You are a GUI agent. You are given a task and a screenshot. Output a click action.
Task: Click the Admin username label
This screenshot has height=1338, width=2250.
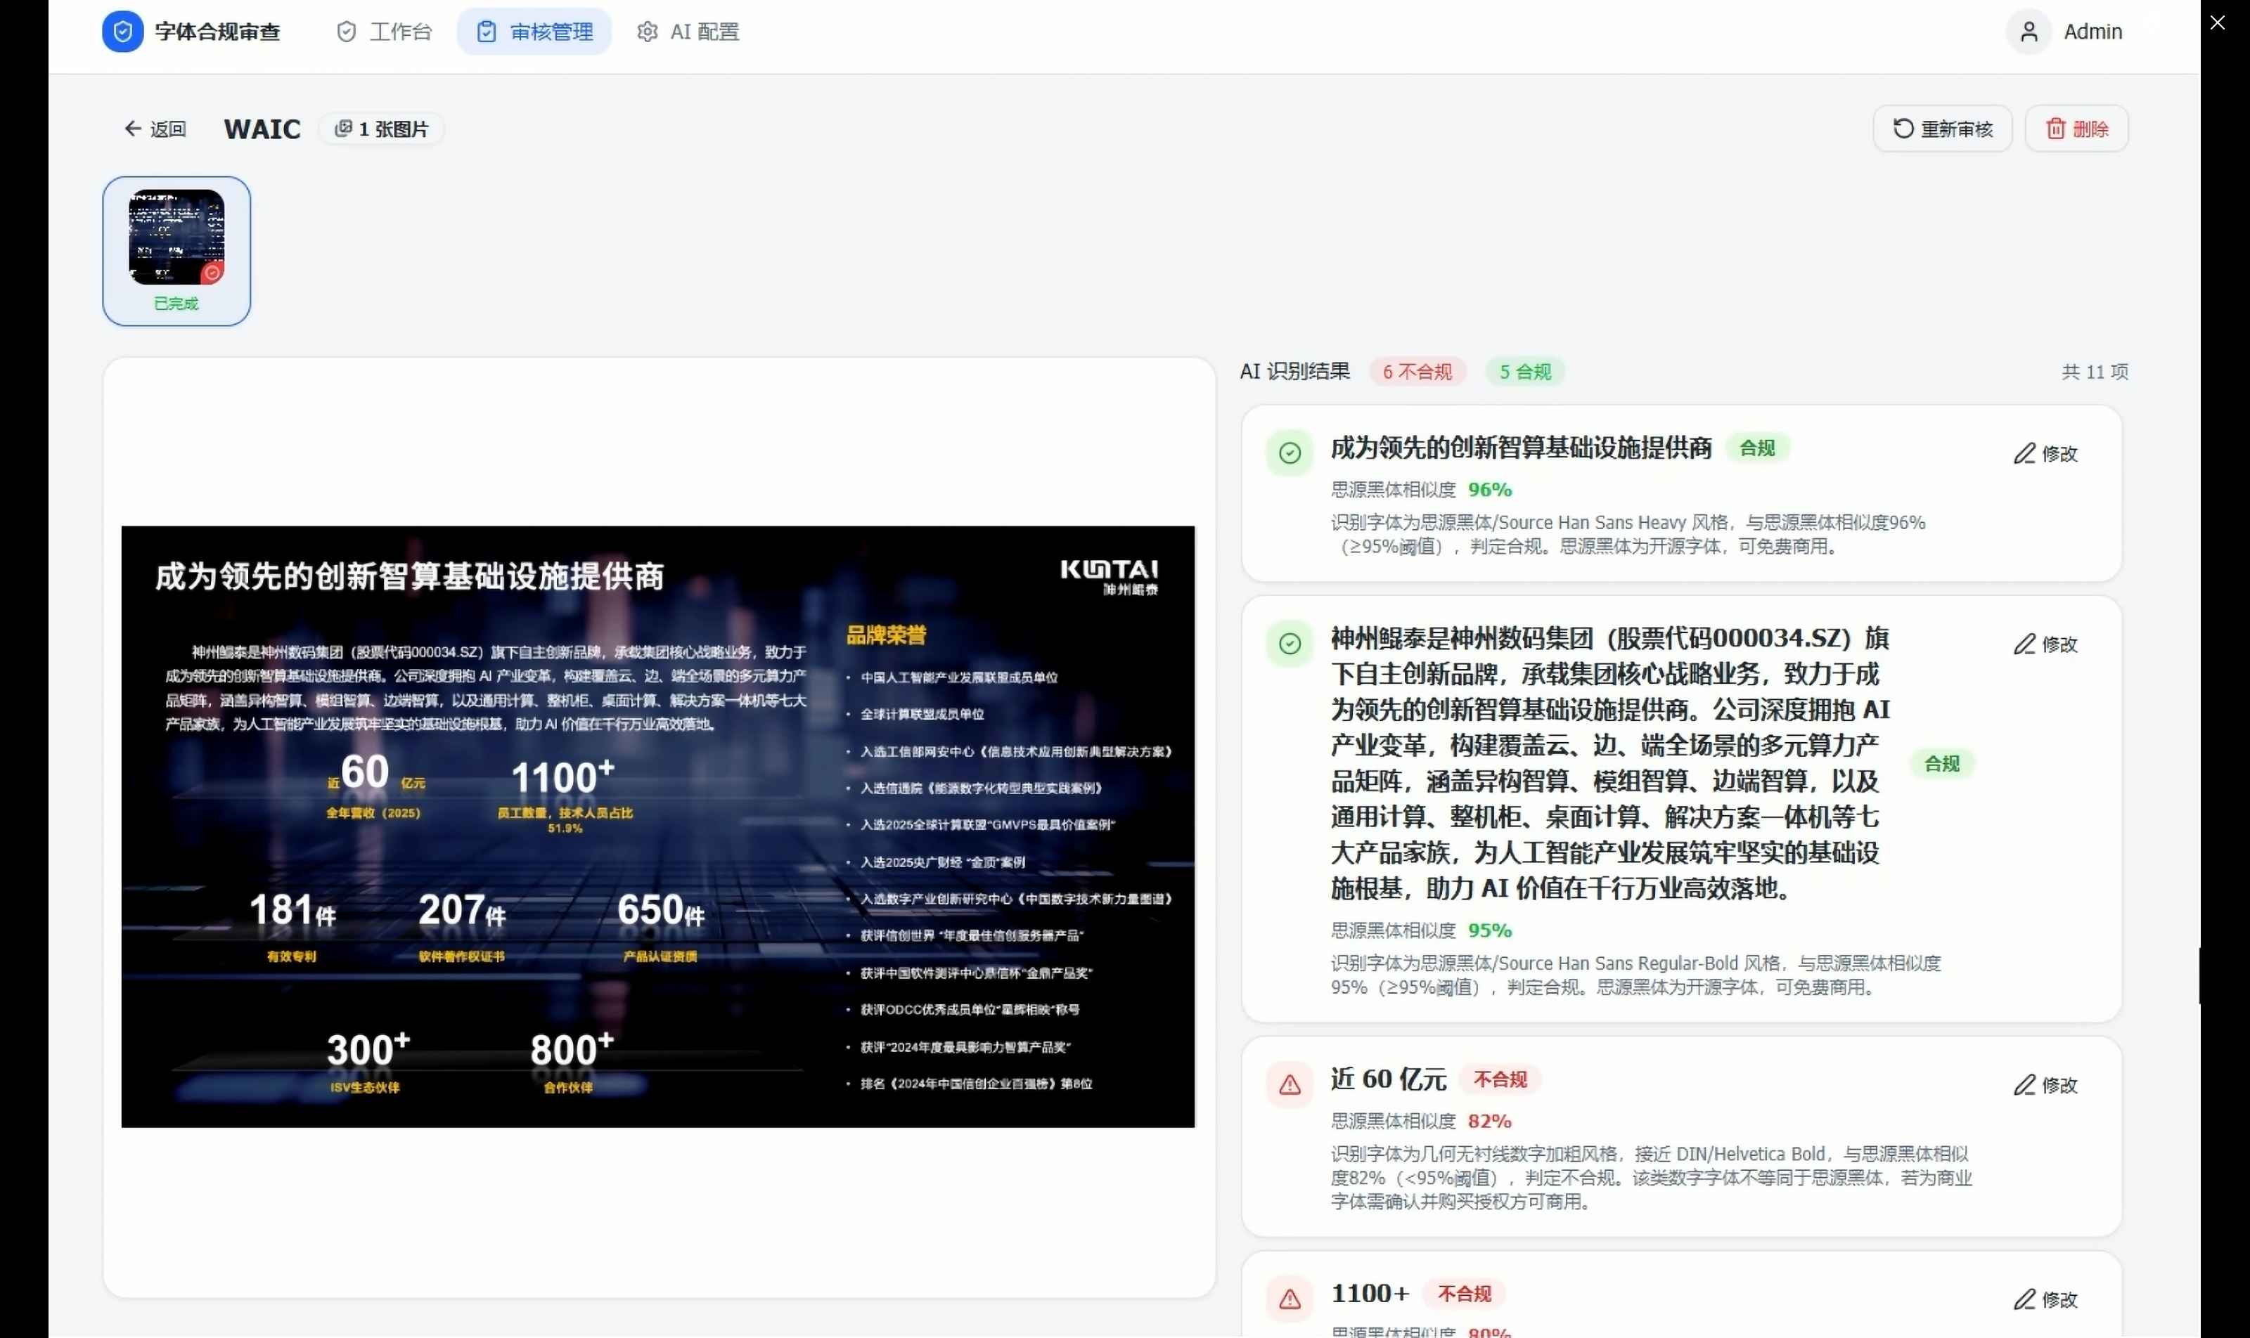[2093, 32]
